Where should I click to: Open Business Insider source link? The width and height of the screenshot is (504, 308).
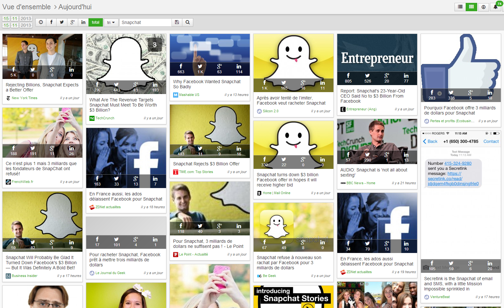coord(25,276)
